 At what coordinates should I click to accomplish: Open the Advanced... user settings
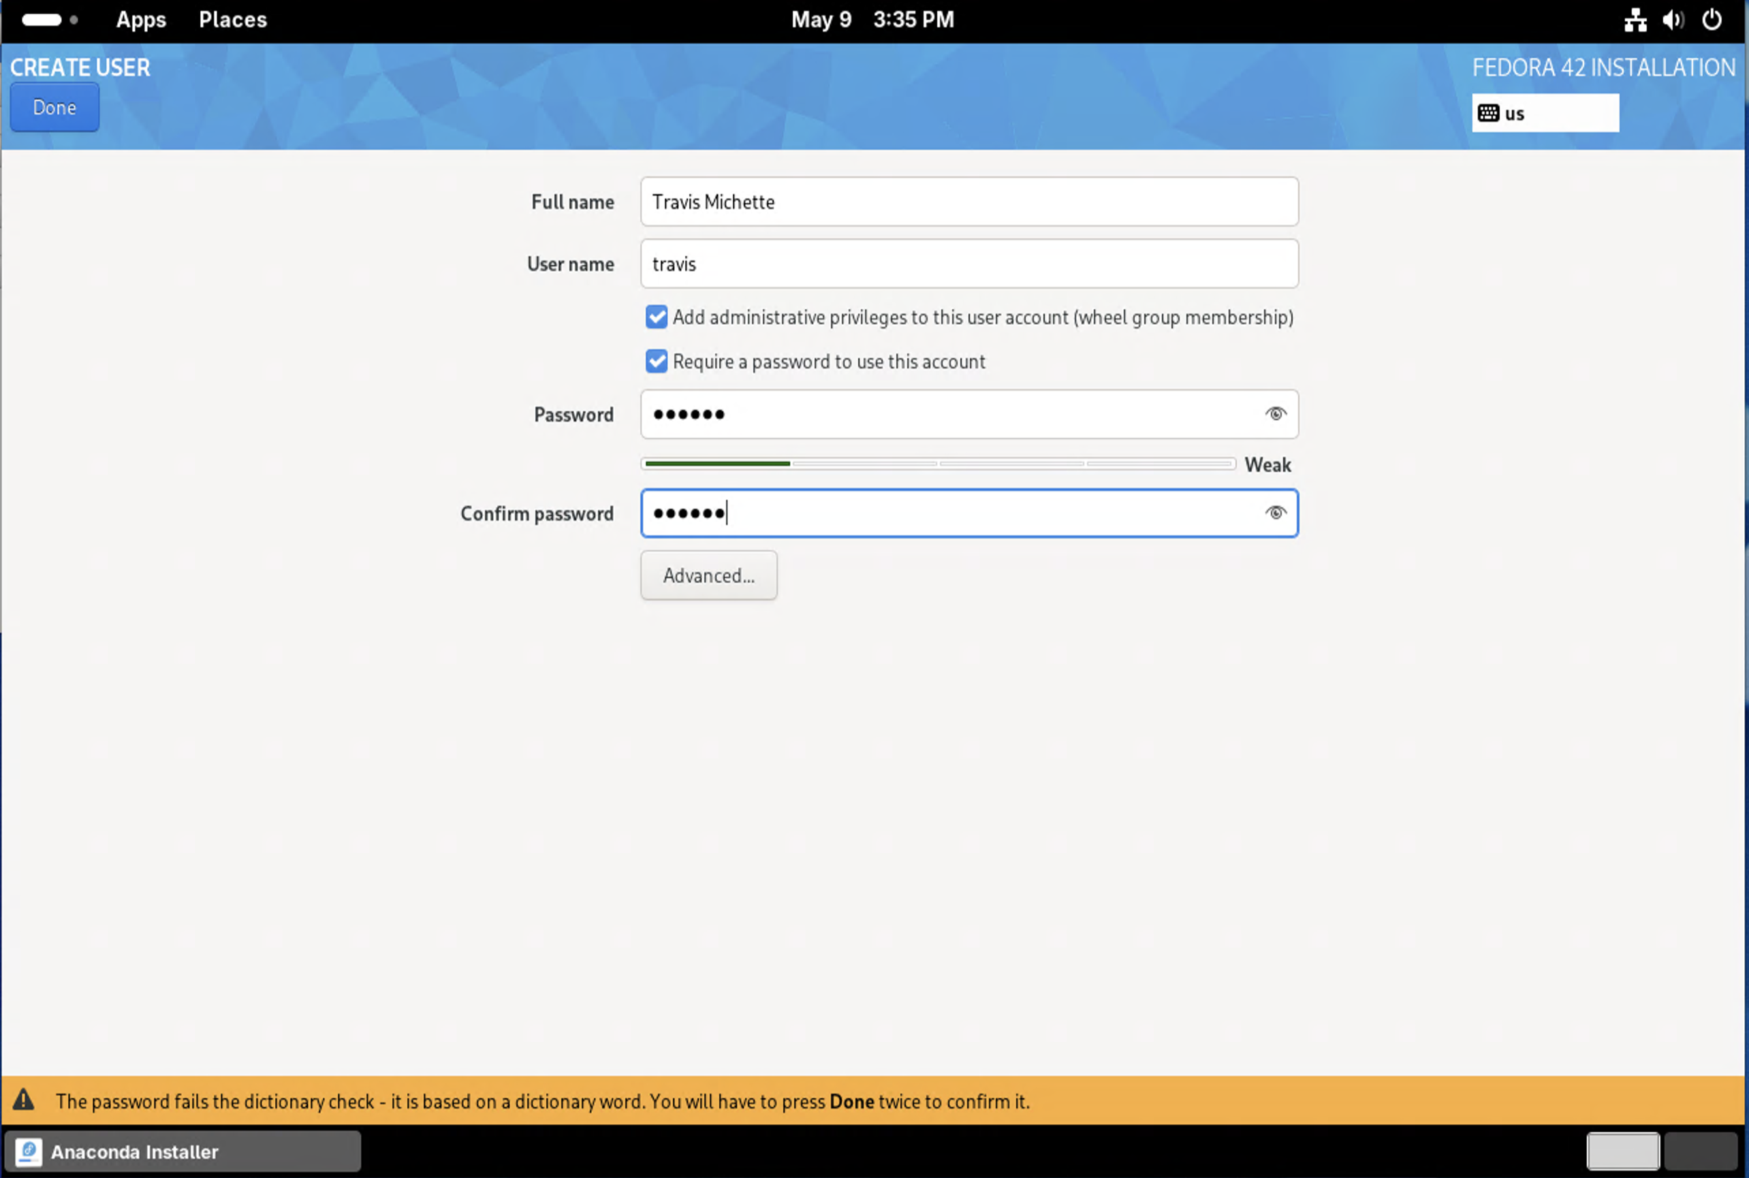coord(708,575)
